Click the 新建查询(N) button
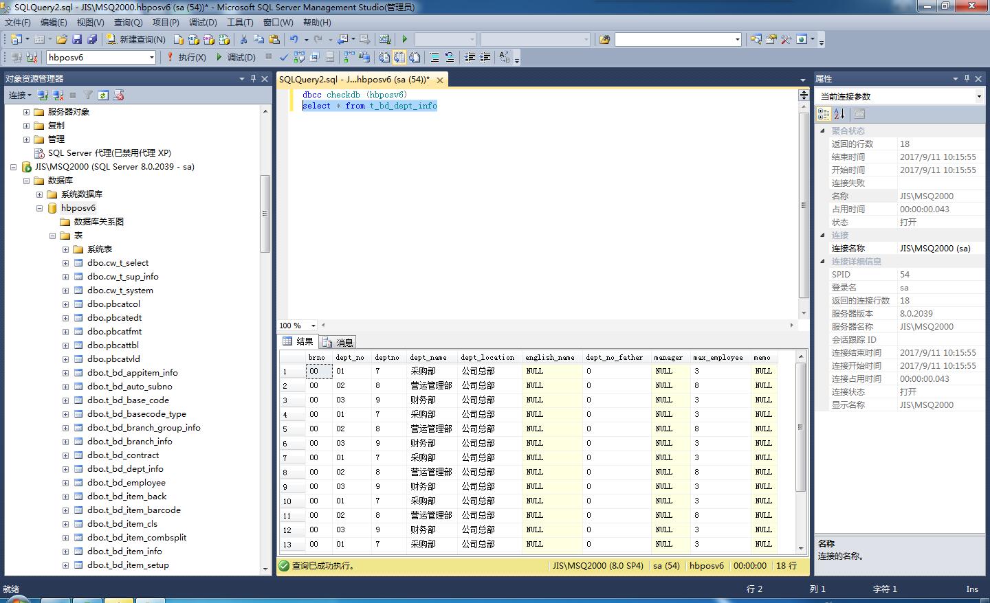Image resolution: width=990 pixels, height=603 pixels. [x=135, y=39]
